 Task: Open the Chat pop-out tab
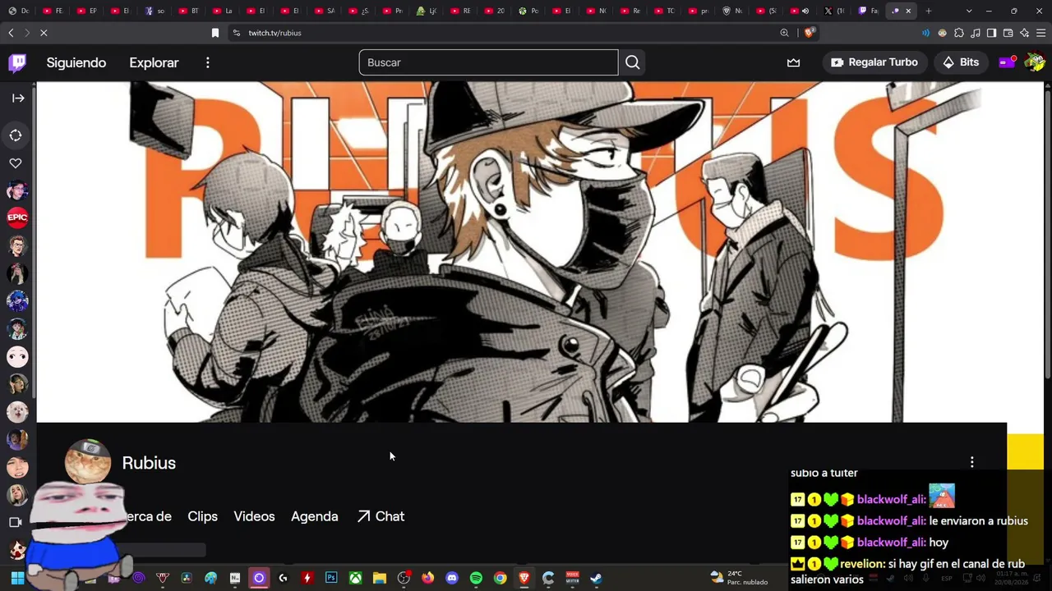tap(381, 516)
